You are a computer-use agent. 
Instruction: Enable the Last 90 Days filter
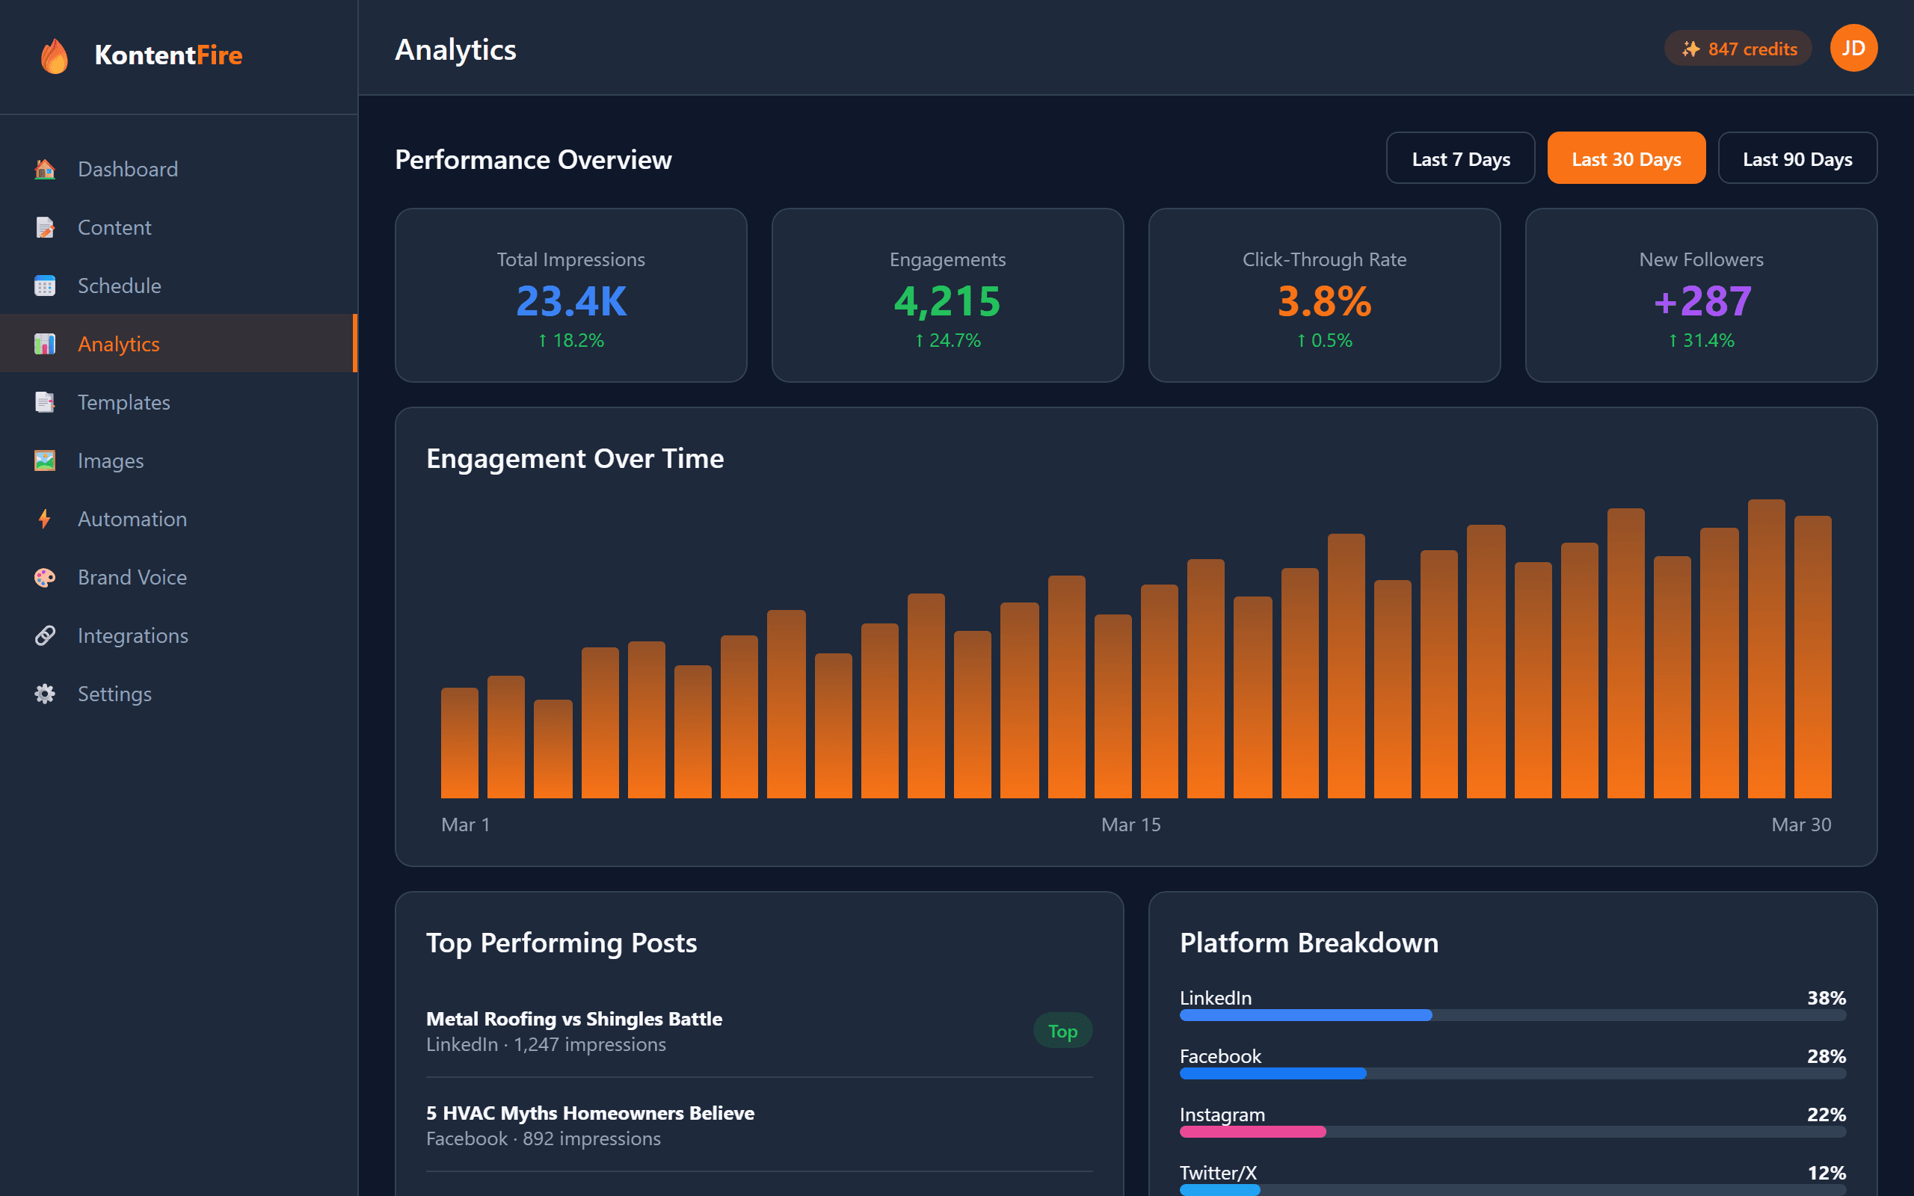[1797, 158]
